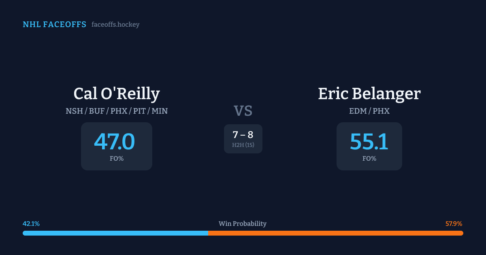Select the Cal O'Reilly player name
486x255 pixels.
(x=117, y=93)
